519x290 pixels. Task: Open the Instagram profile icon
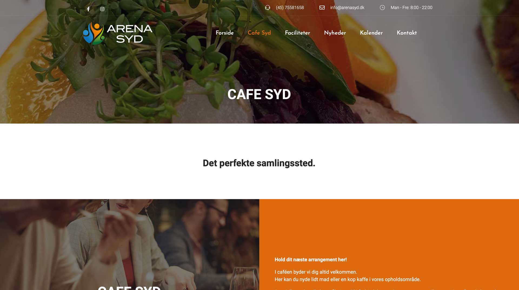[102, 9]
